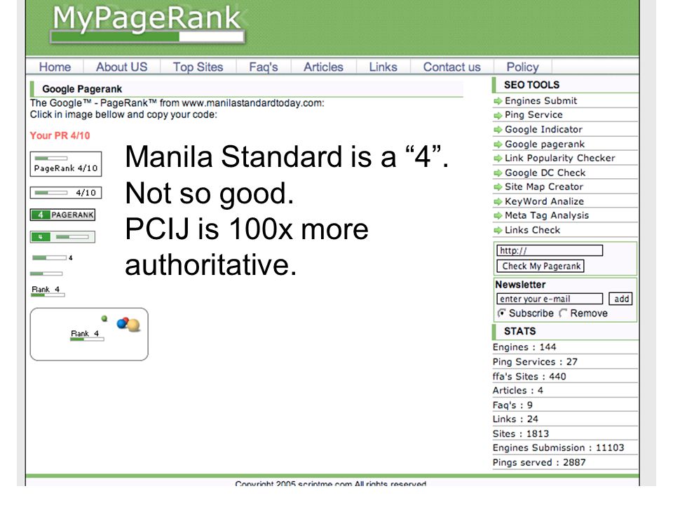Select the 'Rank 4' underlined bar badge
This screenshot has width=673, height=505.
[x=48, y=291]
